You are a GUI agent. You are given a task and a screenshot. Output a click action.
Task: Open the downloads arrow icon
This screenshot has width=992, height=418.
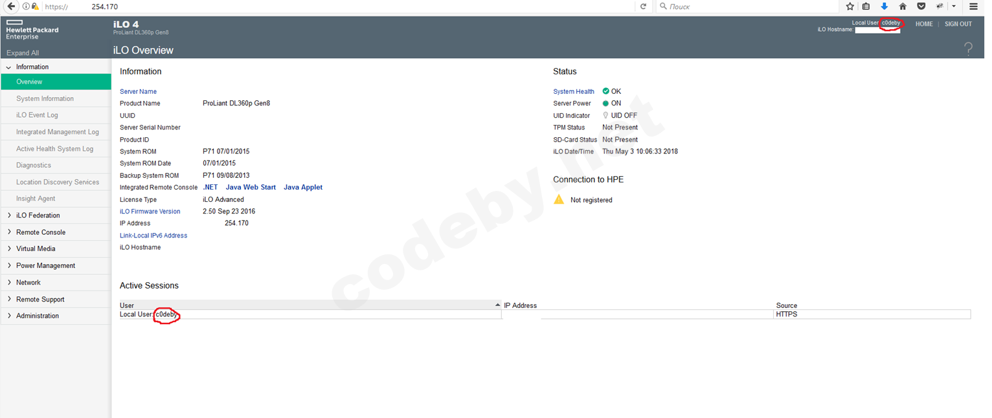[x=884, y=6]
